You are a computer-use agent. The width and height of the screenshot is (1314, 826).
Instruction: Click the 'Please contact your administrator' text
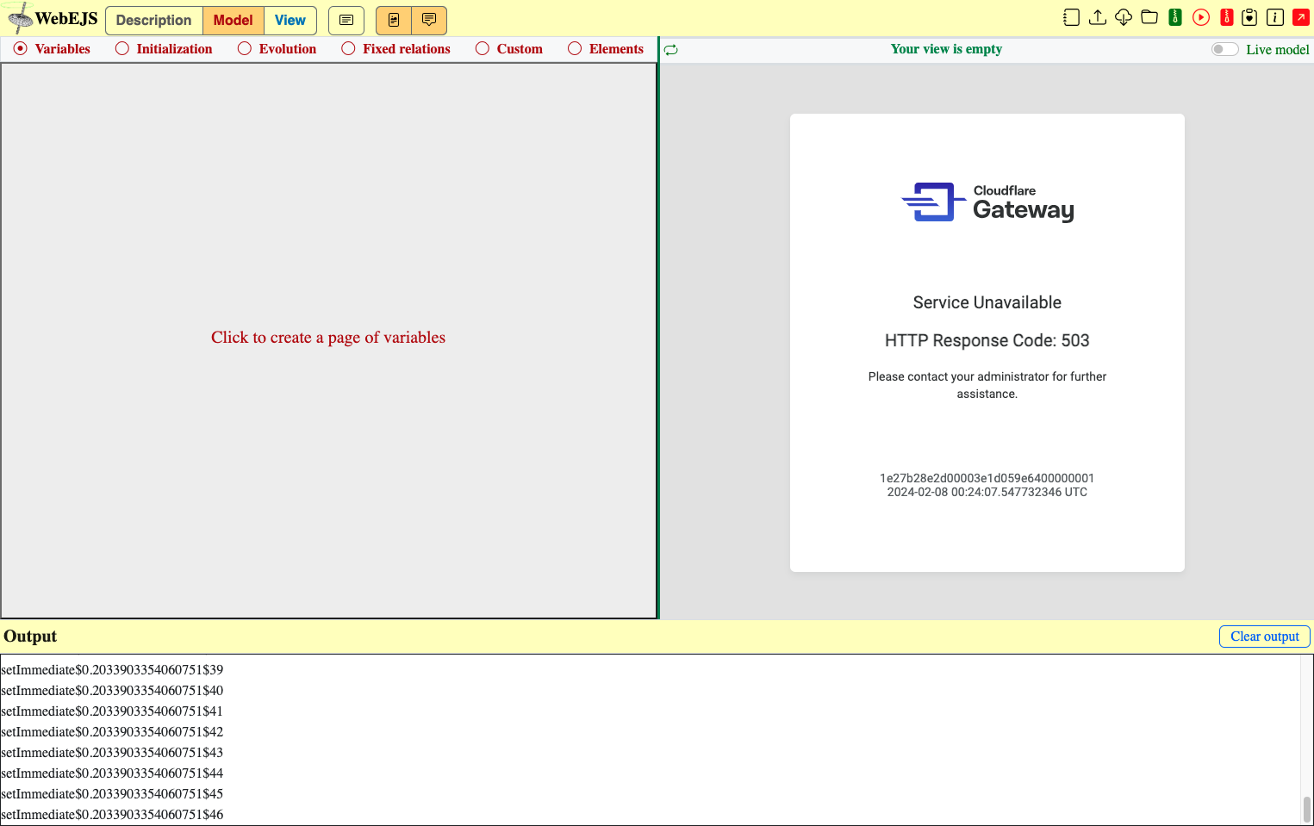point(987,385)
